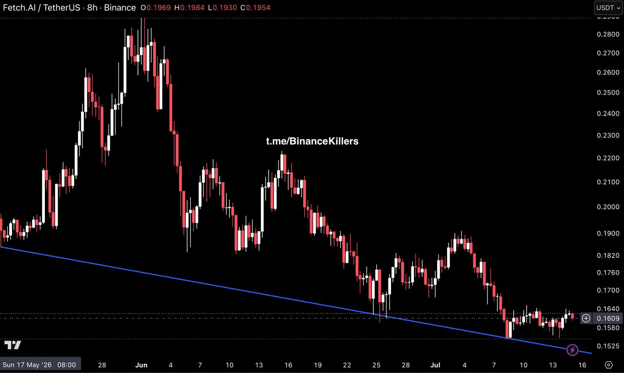
Task: Click the plus icon beside 0.1609
Action: pos(586,318)
